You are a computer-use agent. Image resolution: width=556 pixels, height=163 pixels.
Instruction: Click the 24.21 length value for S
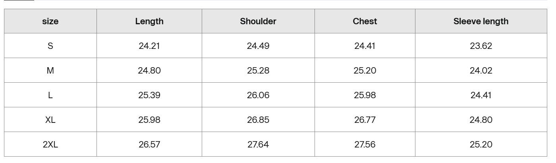pos(149,46)
